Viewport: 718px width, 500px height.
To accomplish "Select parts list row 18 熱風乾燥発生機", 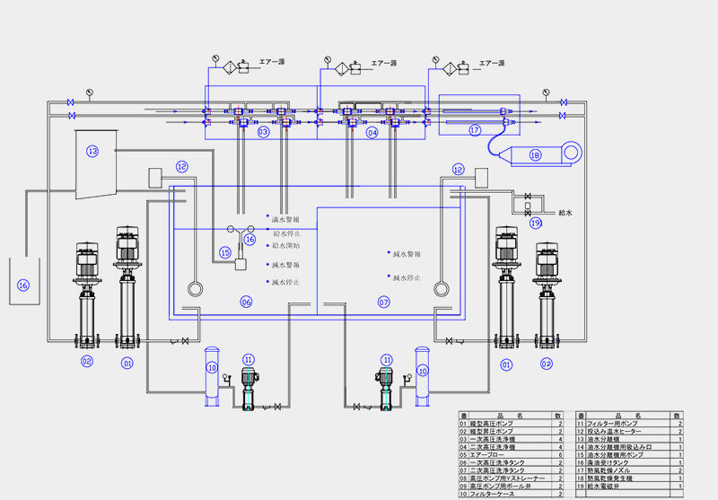I will point(630,478).
